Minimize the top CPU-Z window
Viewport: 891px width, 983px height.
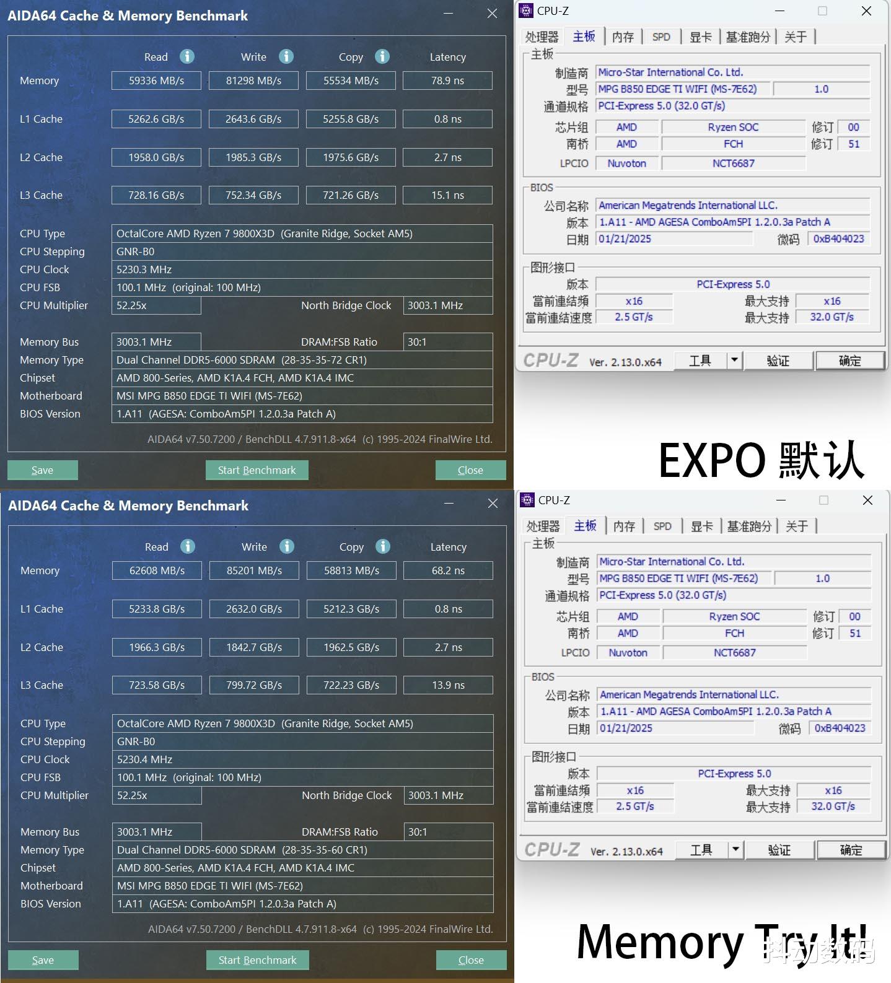(779, 11)
